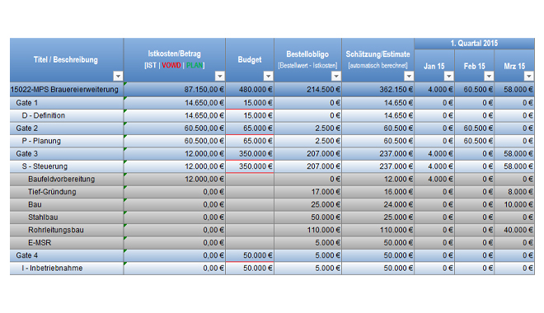Select the 1. Quartal 2015 header
Screen dimensions: 544x313
pyautogui.click(x=474, y=44)
